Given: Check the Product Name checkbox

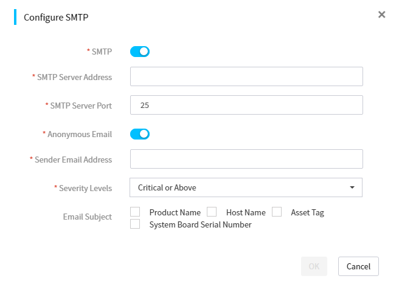Looking at the screenshot, I should click(135, 212).
